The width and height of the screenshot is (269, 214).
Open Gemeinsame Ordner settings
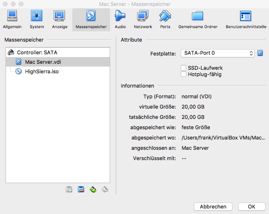tap(198, 19)
